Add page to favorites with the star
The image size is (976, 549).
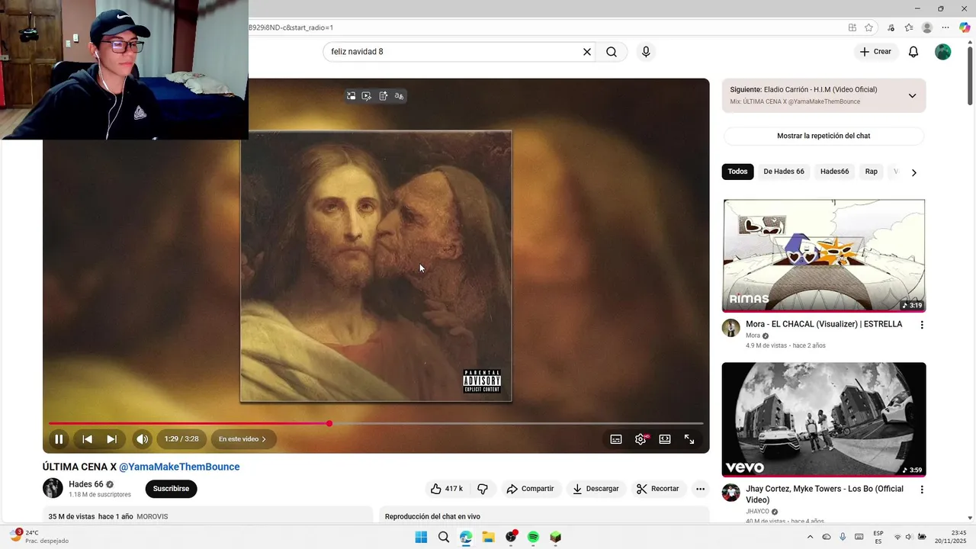pos(868,27)
